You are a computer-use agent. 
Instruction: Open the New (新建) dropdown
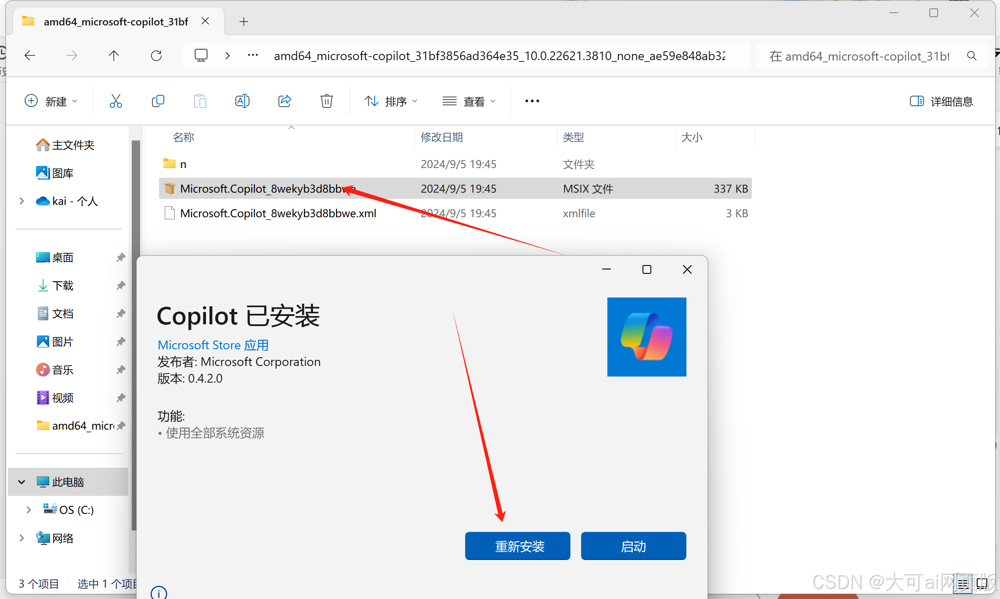[51, 101]
